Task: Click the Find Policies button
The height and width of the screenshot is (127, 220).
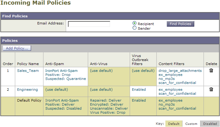Action: point(180,24)
